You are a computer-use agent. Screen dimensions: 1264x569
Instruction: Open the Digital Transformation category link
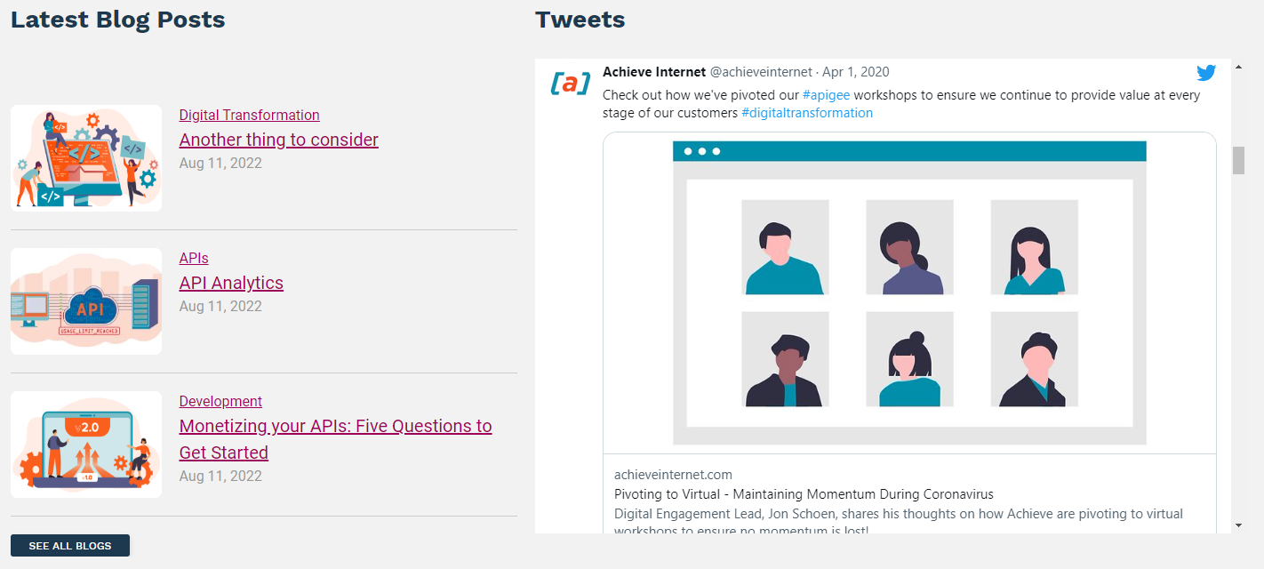(249, 115)
